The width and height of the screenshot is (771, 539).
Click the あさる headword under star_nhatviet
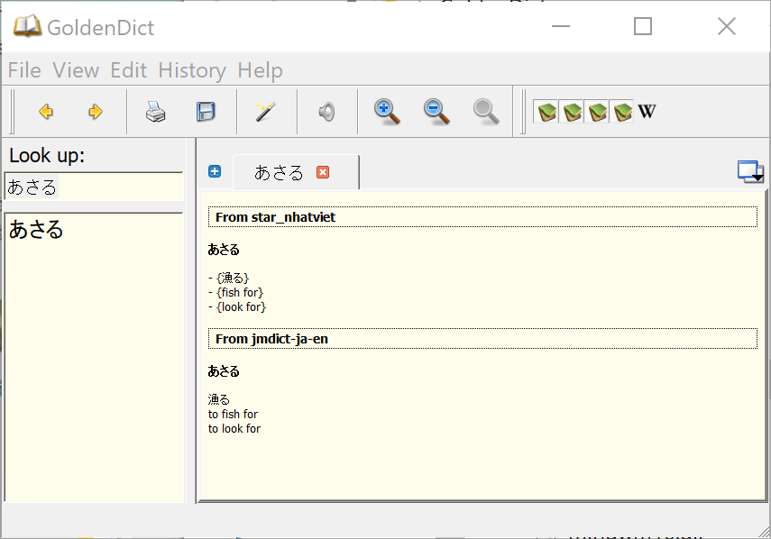(x=224, y=250)
